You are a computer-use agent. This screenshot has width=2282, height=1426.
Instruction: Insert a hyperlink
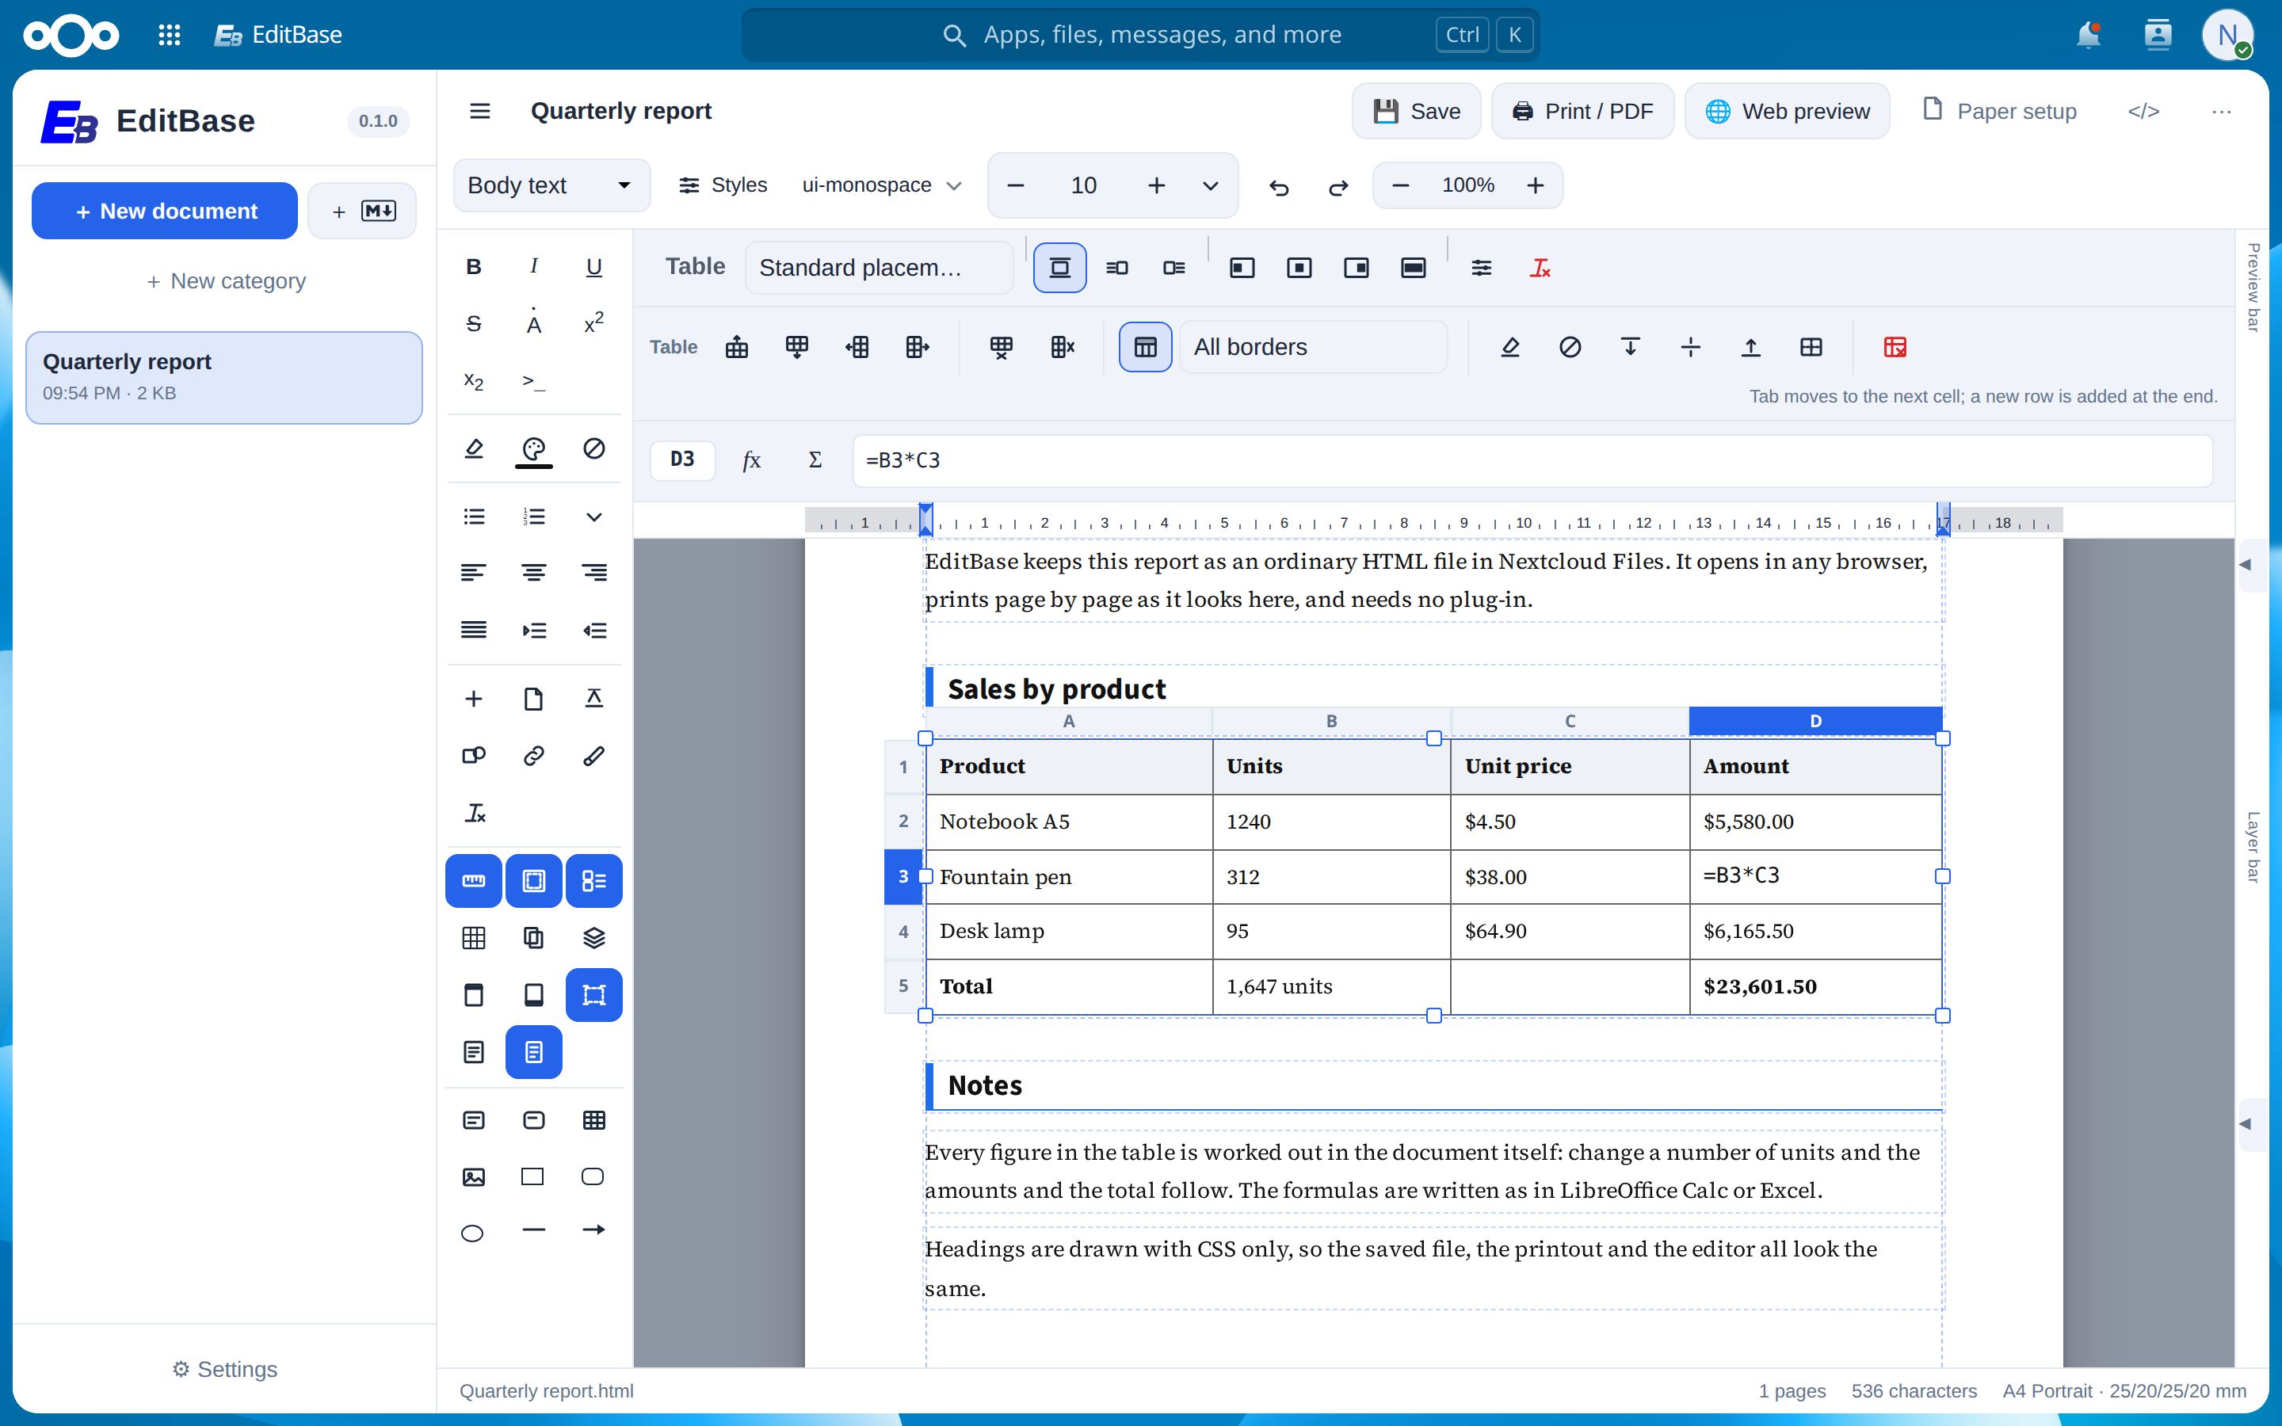[x=534, y=756]
